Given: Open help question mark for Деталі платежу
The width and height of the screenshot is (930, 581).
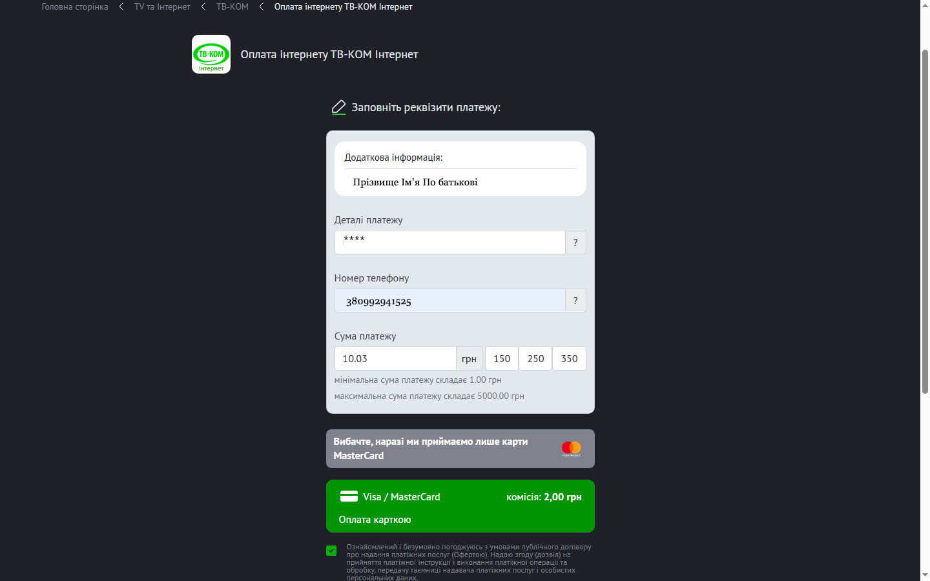Looking at the screenshot, I should click(x=575, y=242).
